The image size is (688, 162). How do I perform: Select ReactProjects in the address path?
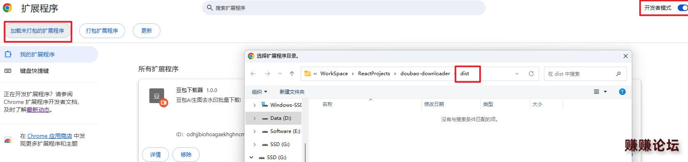point(374,74)
